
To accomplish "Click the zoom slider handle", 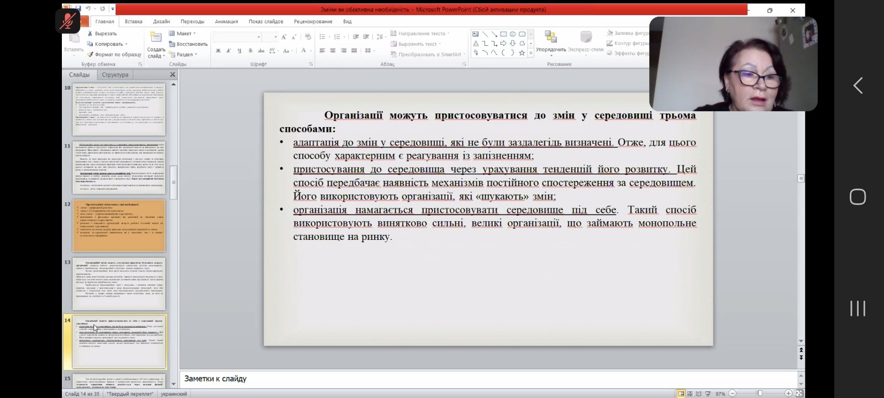I will pyautogui.click(x=760, y=394).
